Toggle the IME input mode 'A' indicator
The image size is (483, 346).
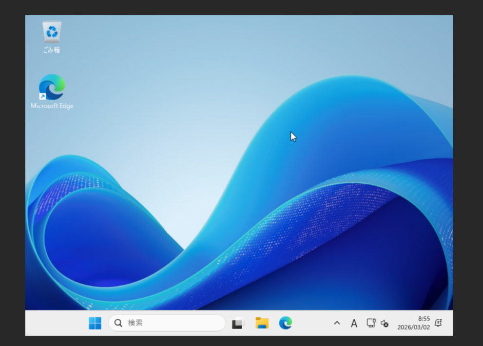click(354, 323)
